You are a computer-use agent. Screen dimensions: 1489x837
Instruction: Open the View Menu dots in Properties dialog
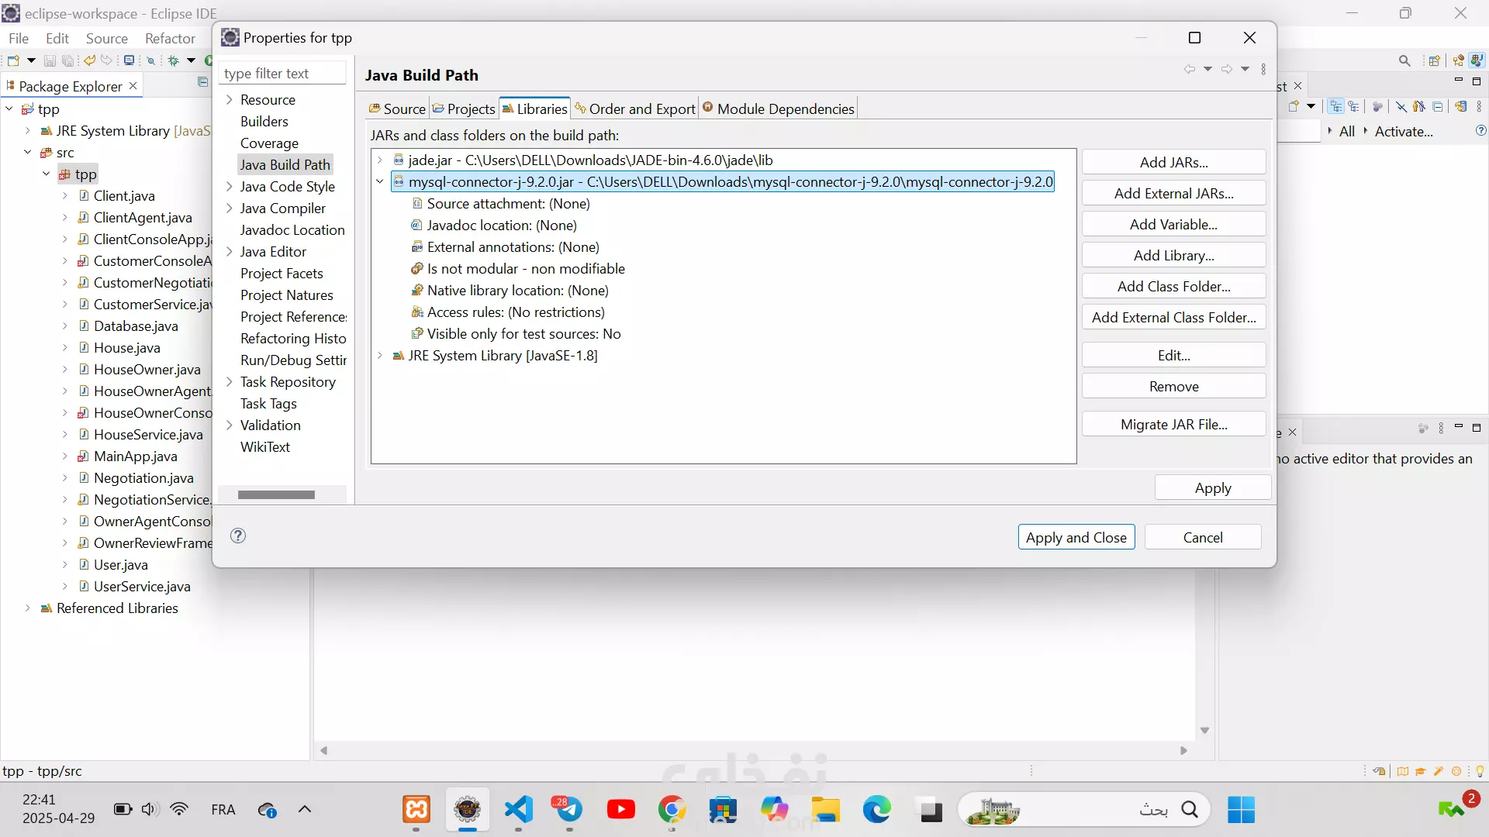pyautogui.click(x=1264, y=69)
